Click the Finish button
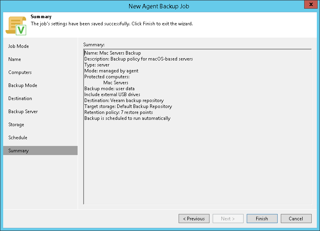 (x=262, y=219)
